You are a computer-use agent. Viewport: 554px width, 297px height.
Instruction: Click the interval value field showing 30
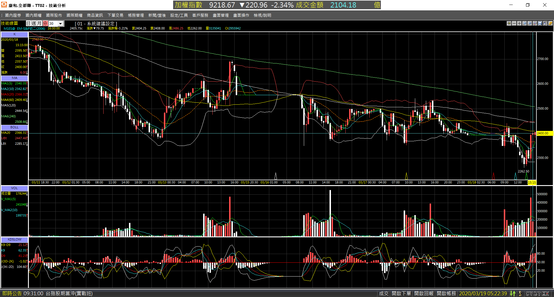coord(53,24)
